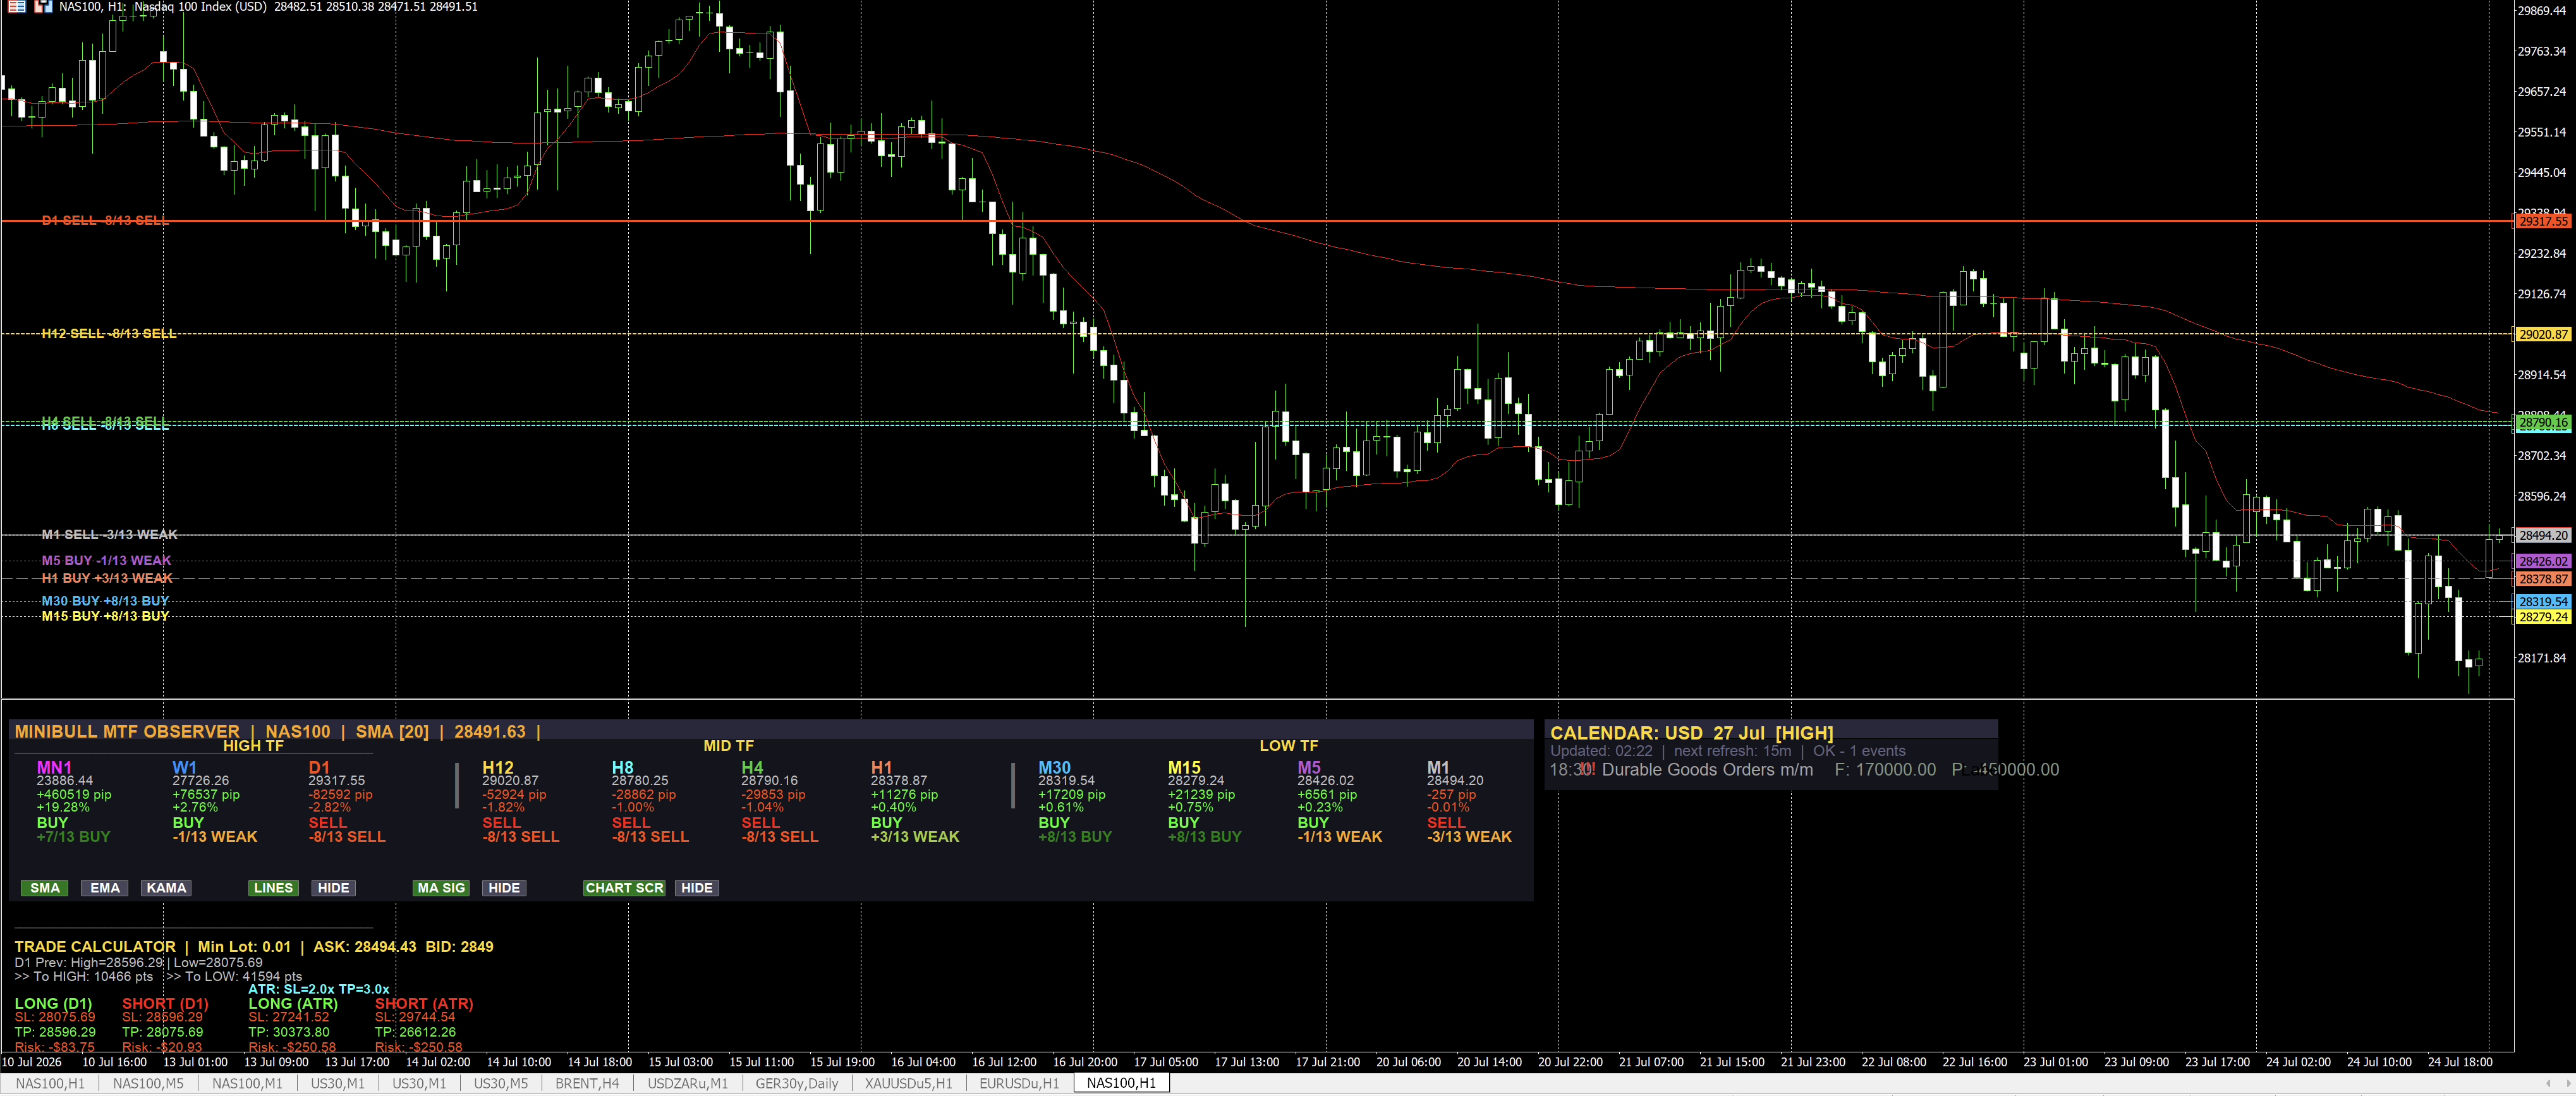2576x1096 pixels.
Task: Toggle the SMA moving average mode
Action: pyautogui.click(x=45, y=888)
